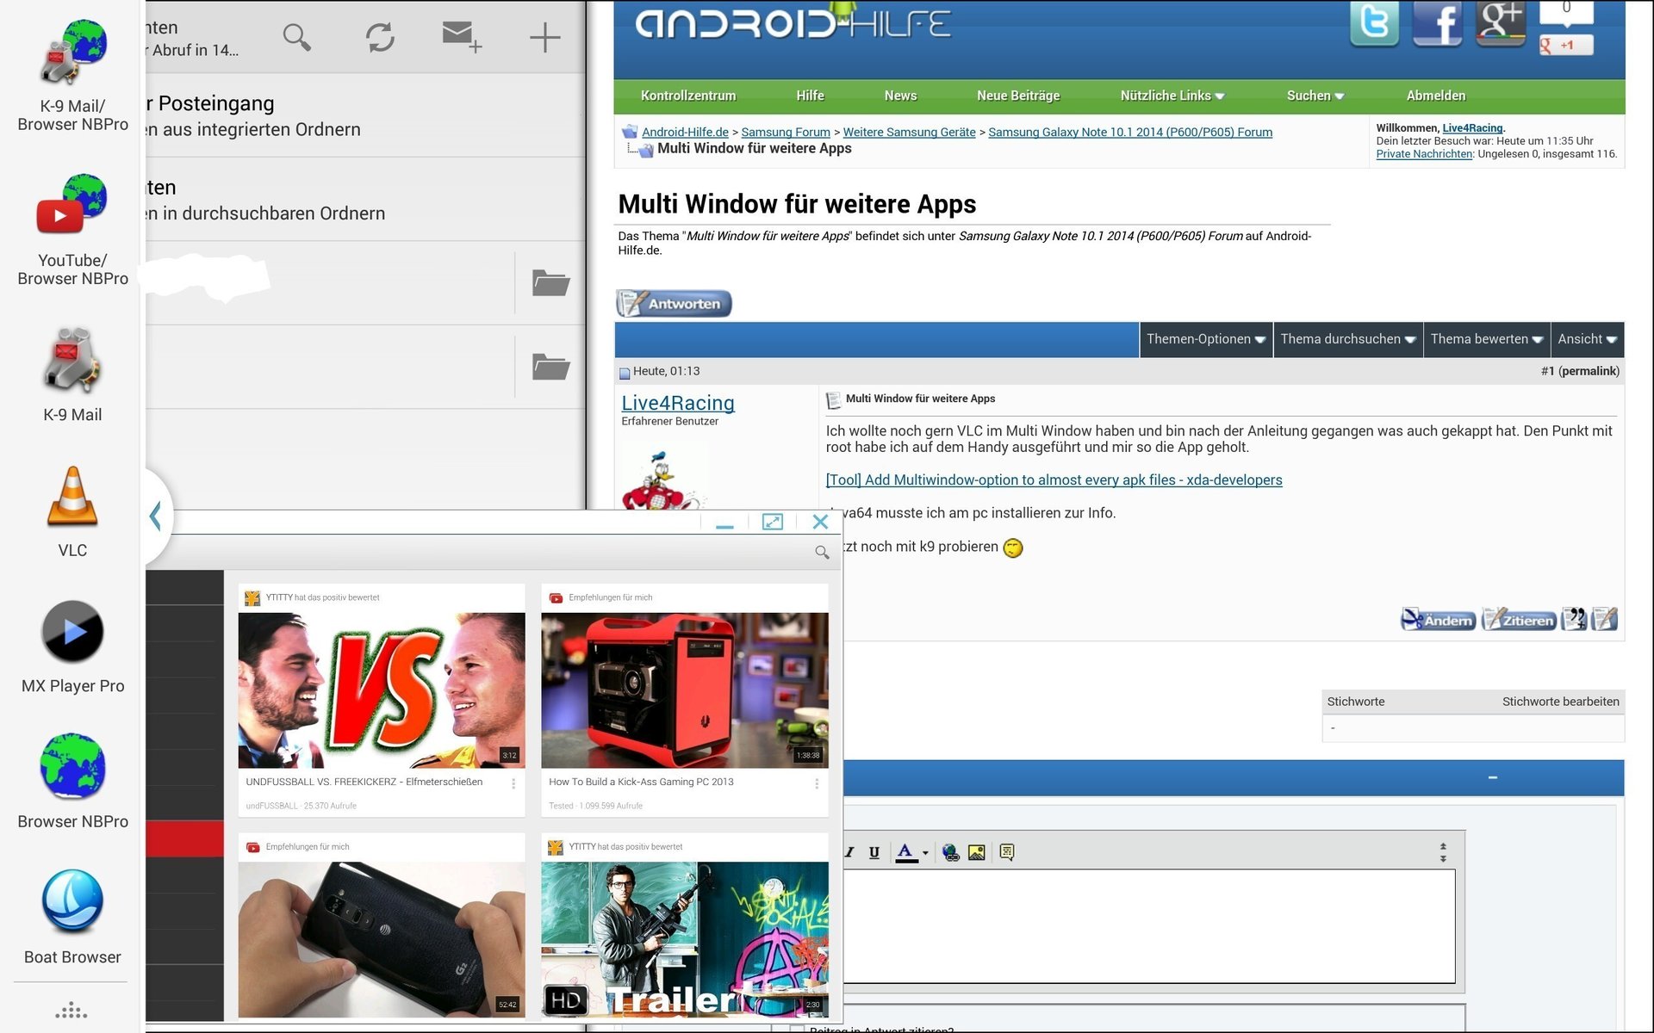
Task: Open Boat Browser from the tray
Action: [72, 918]
